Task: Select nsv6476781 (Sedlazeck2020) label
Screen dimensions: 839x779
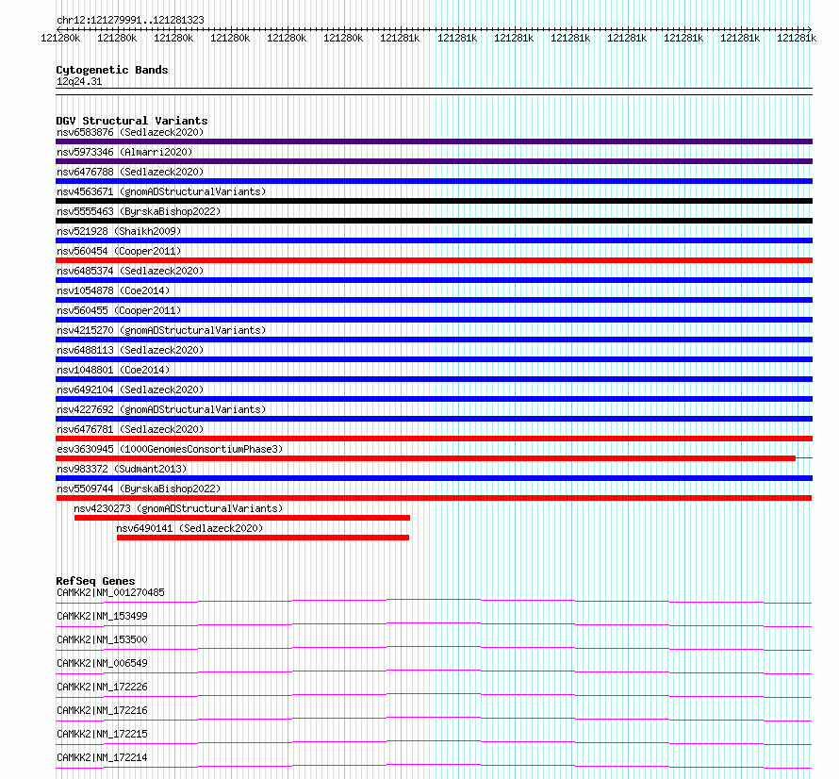Action: [130, 429]
